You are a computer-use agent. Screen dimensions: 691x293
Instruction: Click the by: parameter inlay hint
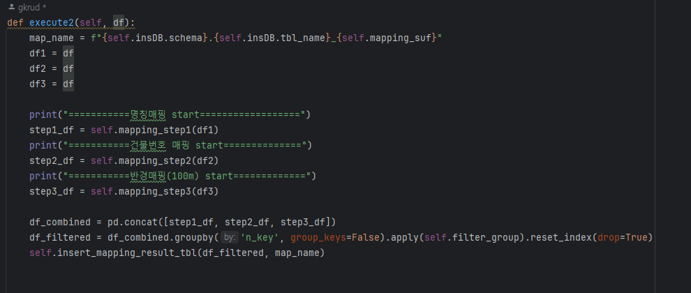[x=229, y=237]
